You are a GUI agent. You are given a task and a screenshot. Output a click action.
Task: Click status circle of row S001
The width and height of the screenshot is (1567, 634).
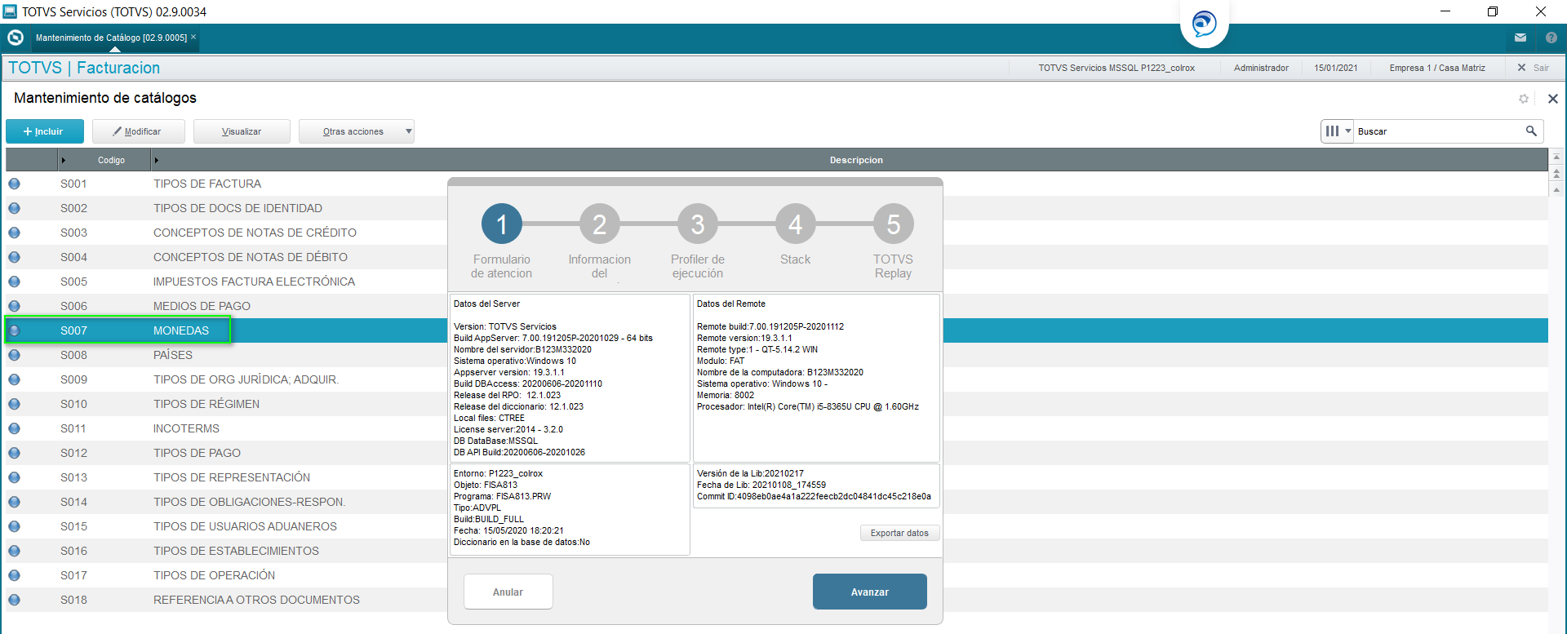click(x=15, y=184)
